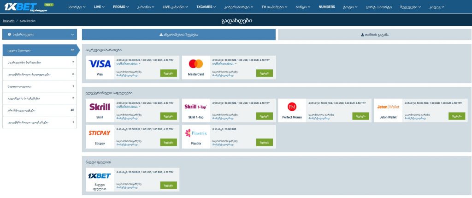This screenshot has height=198, width=472.
Task: Open the საქართველო country dropdown
Action: [x=41, y=34]
